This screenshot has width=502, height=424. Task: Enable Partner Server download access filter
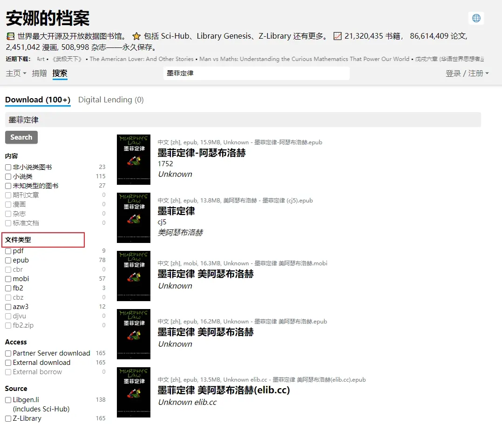pyautogui.click(x=8, y=353)
